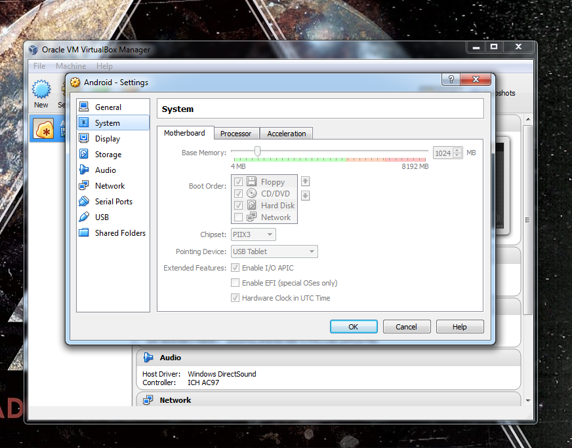This screenshot has width=572, height=448.
Task: Select the Storage row label in the sidebar
Action: (108, 155)
